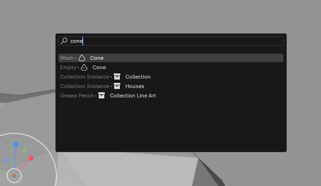The height and width of the screenshot is (186, 321).
Task: Click the gray 'Grease Pencil' category label
Action: tap(77, 96)
